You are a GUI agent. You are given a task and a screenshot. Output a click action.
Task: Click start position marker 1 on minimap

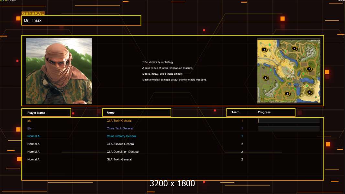(287, 93)
